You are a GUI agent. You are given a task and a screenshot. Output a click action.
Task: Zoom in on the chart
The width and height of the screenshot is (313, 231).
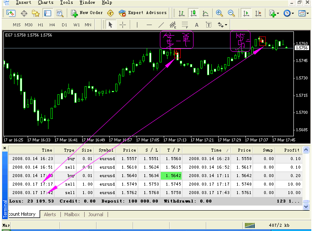(219, 13)
